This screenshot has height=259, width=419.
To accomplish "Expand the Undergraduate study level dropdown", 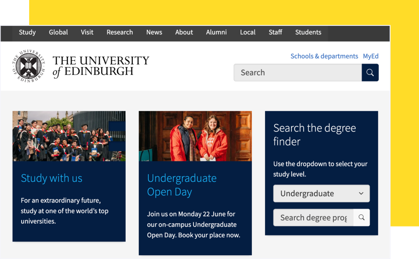I will pos(322,194).
